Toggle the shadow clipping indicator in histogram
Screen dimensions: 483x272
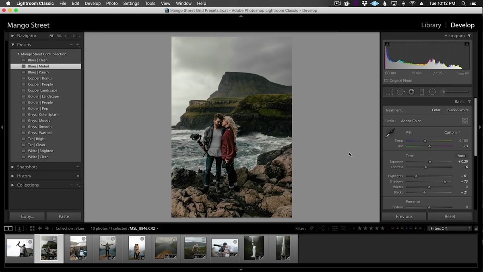pyautogui.click(x=387, y=44)
